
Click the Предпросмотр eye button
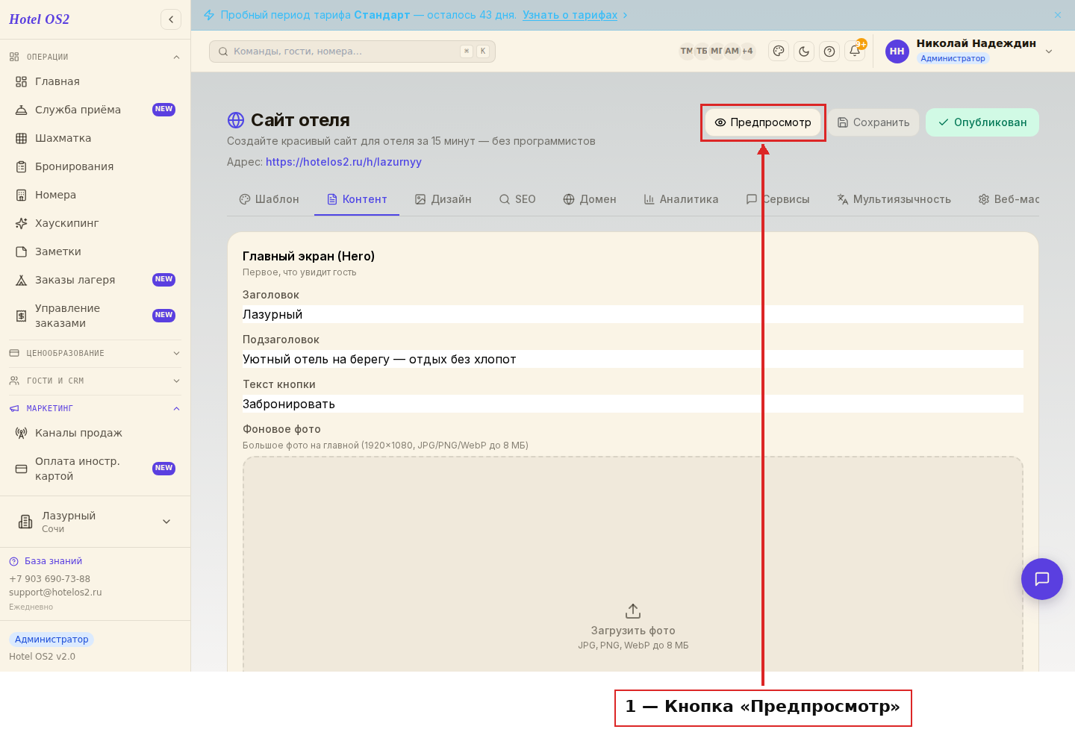763,122
